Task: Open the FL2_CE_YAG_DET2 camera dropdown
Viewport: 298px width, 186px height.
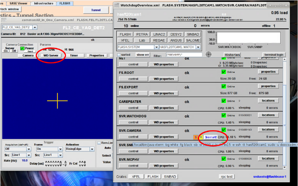Action: coord(20,27)
